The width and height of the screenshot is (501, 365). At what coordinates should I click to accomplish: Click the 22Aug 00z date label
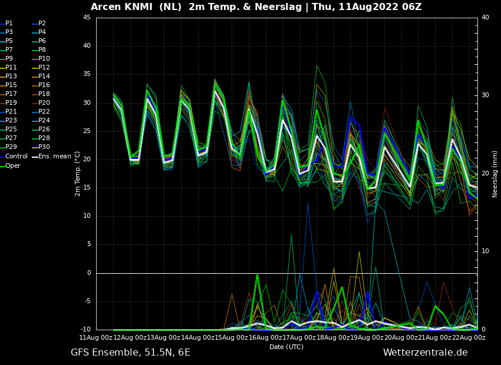[x=469, y=337]
